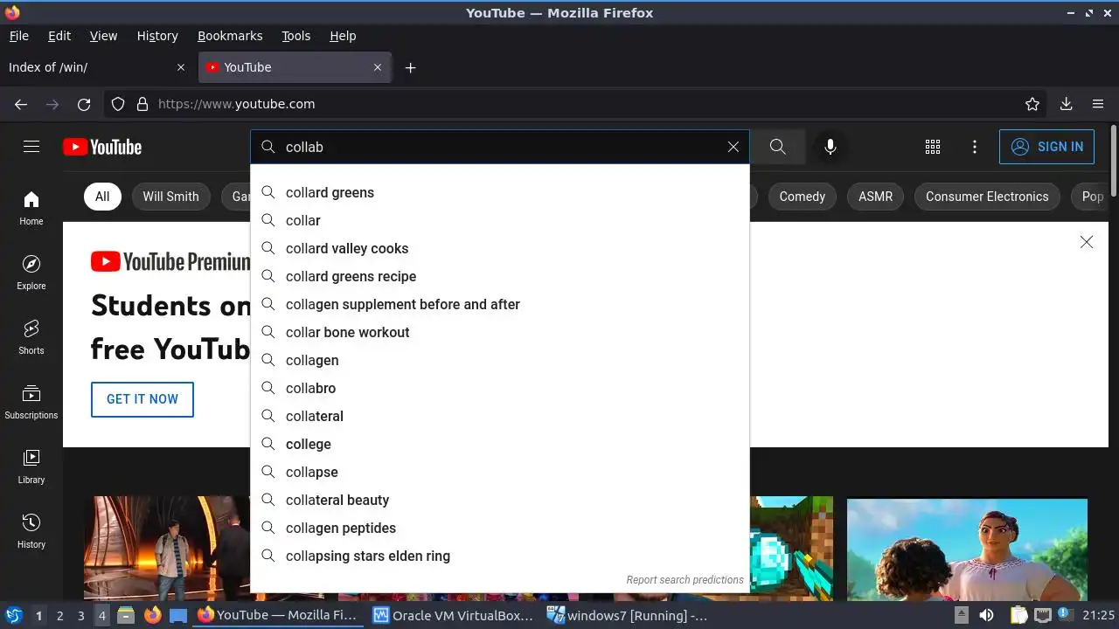Pick "collateral beauty" from search suggestions
Viewport: 1119px width, 629px height.
tap(500, 500)
